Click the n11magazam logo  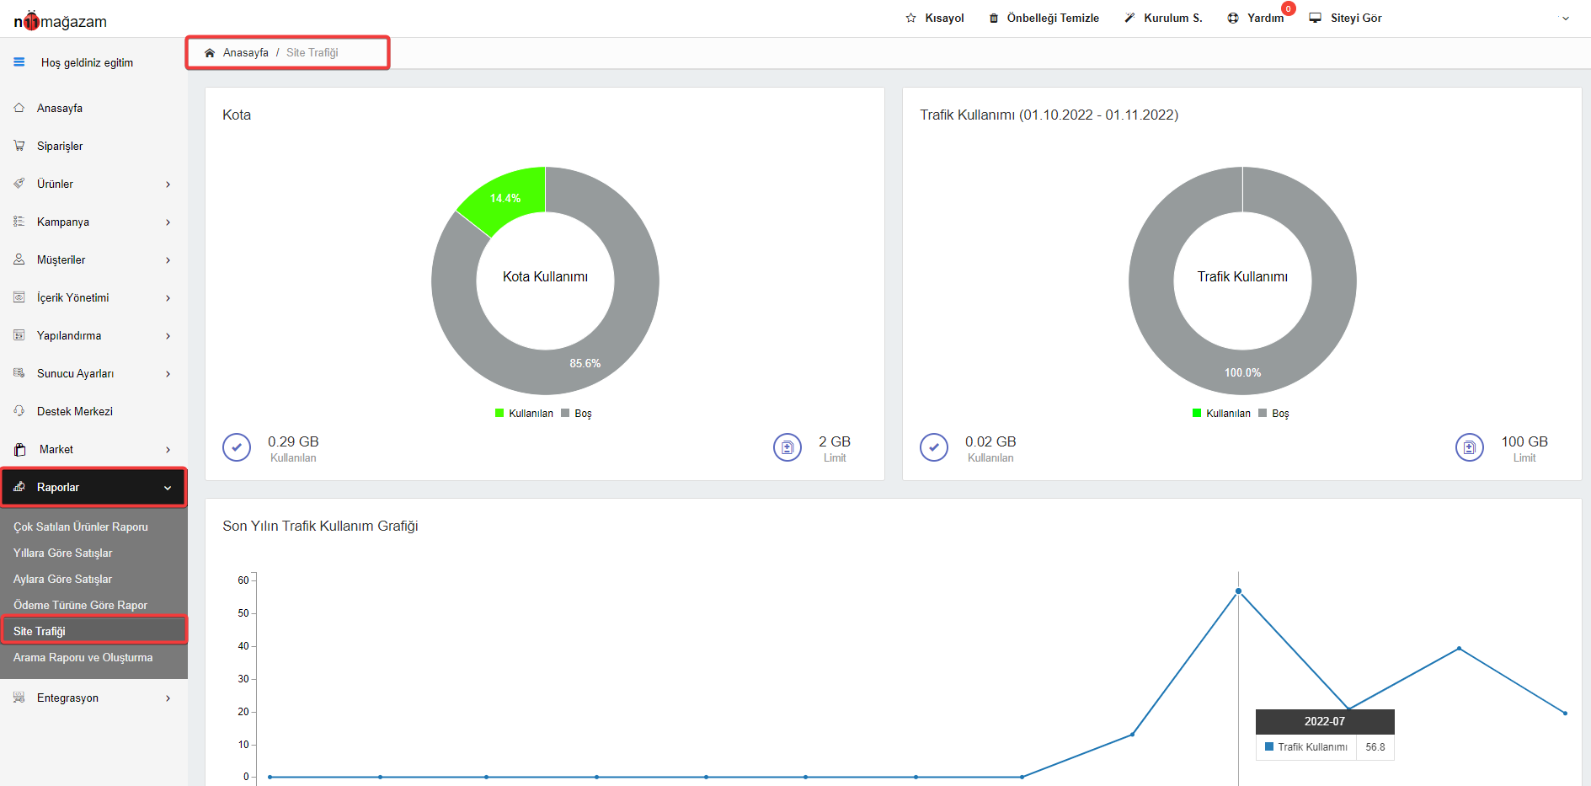point(60,20)
